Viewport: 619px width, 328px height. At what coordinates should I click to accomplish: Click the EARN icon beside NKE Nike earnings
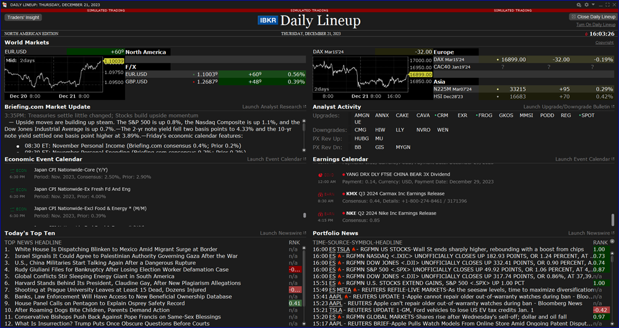pyautogui.click(x=326, y=214)
